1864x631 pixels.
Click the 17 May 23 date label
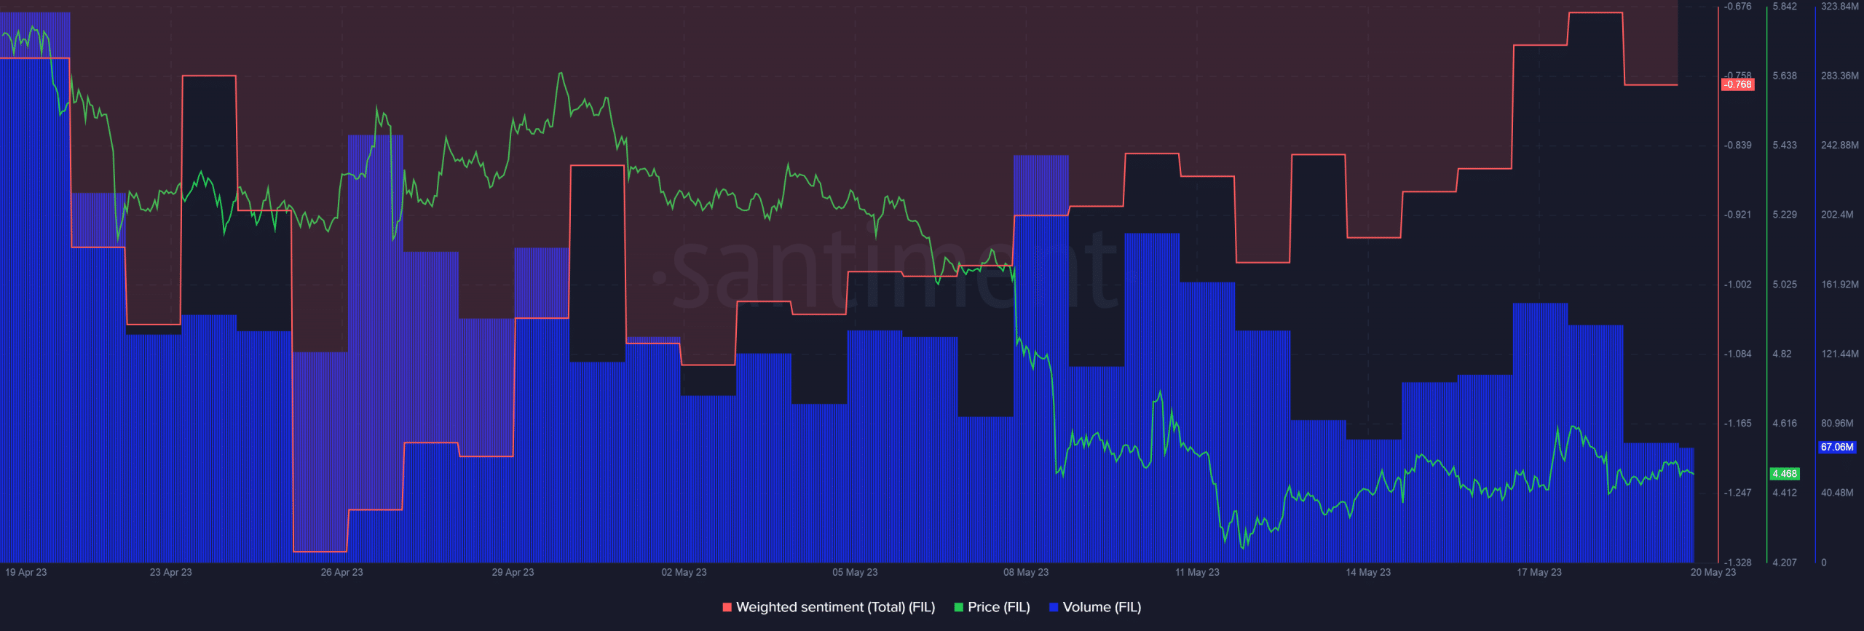coord(1539,572)
